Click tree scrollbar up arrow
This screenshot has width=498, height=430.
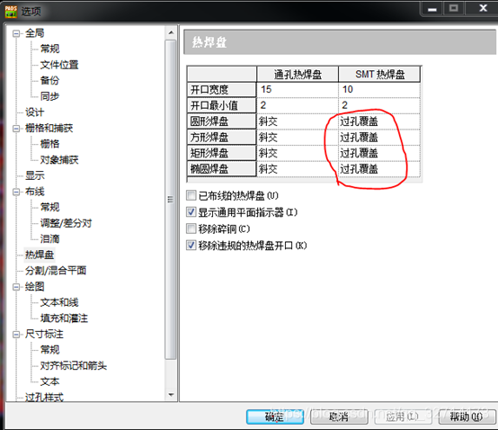(171, 32)
